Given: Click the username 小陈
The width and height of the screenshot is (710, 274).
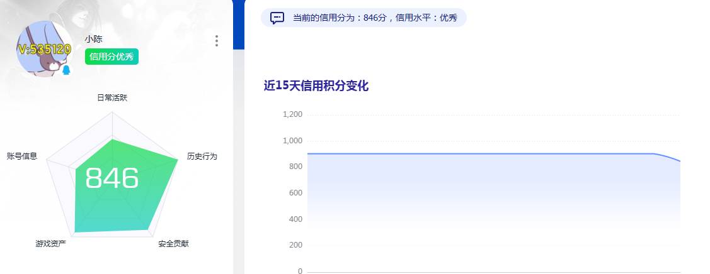Looking at the screenshot, I should 93,39.
